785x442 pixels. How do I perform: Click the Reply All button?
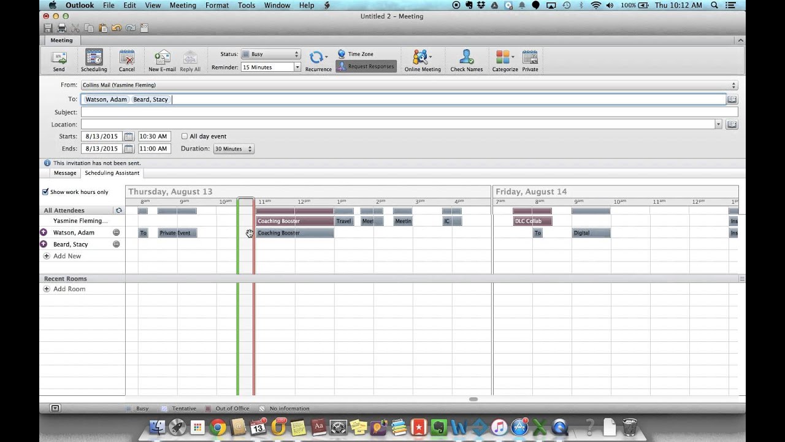coord(190,61)
